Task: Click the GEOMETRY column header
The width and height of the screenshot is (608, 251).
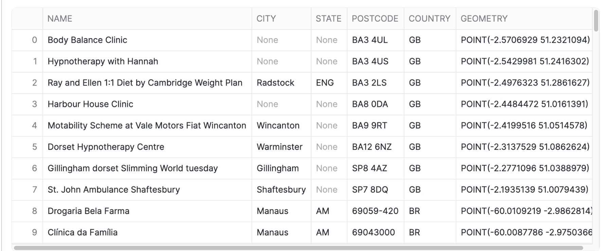Action: 484,19
